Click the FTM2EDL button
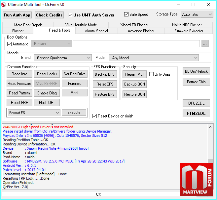The image size is (217, 200). (x=196, y=113)
